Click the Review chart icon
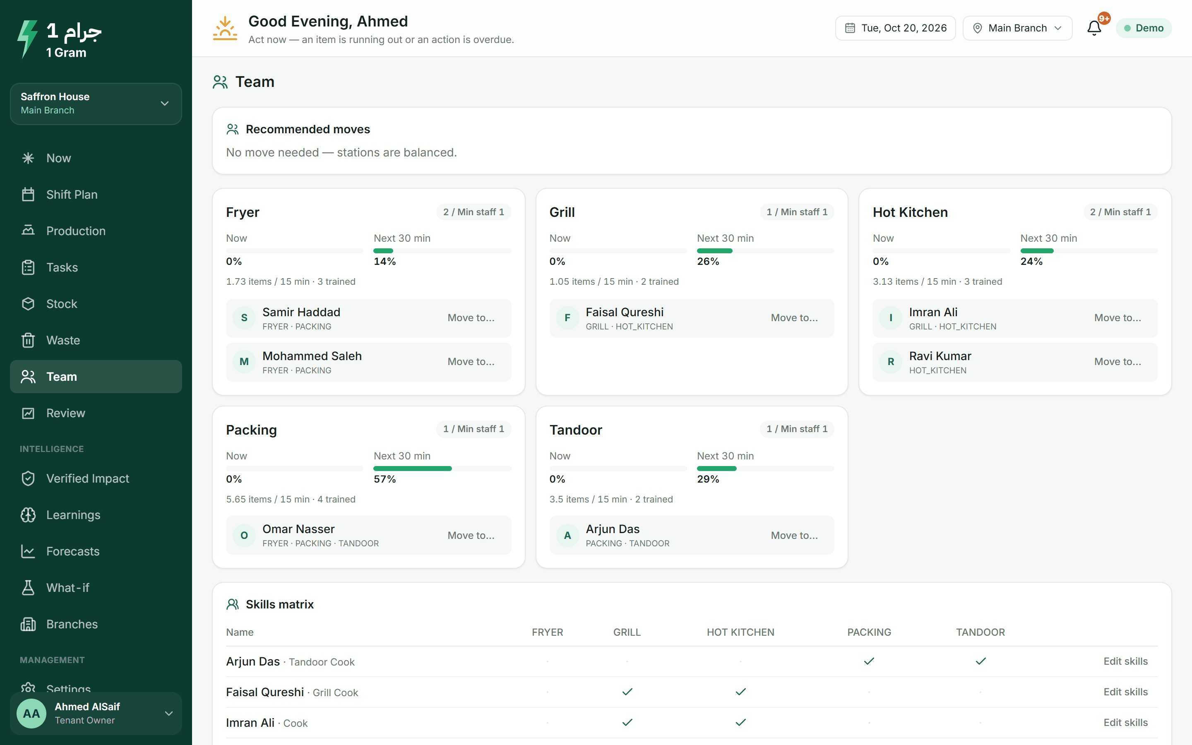 (28, 413)
